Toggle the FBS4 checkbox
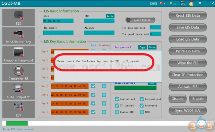Image resolution: width=215 pixels, height=132 pixels. (142, 112)
